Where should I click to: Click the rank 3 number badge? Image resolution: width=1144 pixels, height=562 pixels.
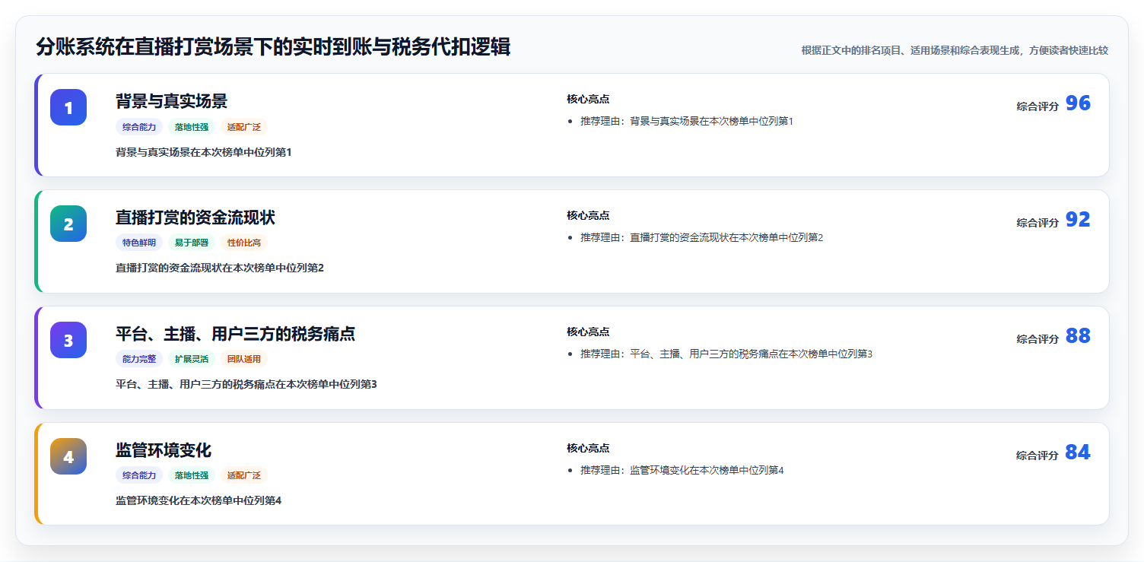(68, 340)
